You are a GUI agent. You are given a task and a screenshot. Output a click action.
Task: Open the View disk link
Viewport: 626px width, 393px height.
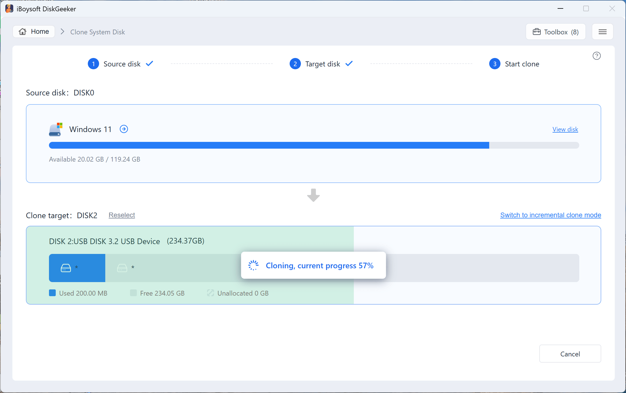(x=565, y=129)
